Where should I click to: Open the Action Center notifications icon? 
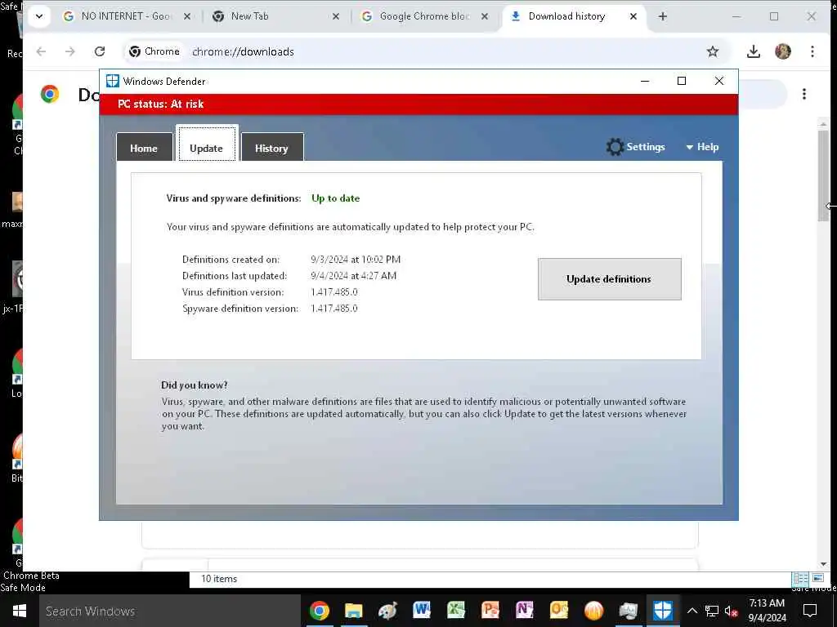tap(810, 611)
